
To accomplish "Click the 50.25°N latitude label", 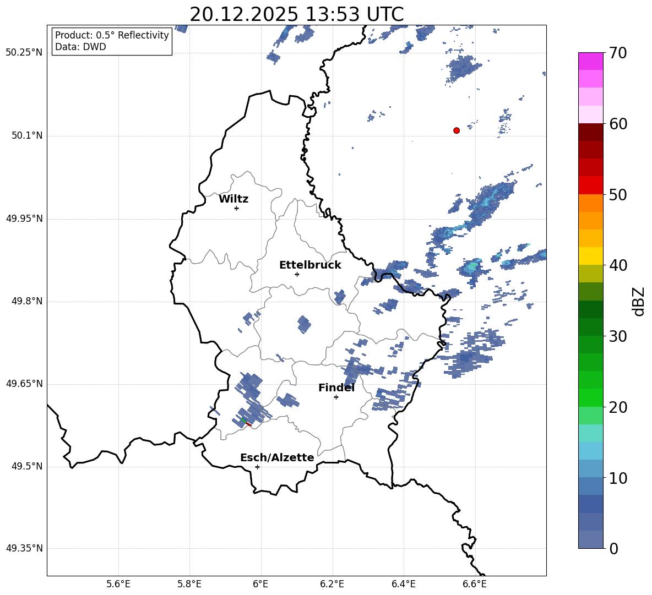I will click(24, 53).
